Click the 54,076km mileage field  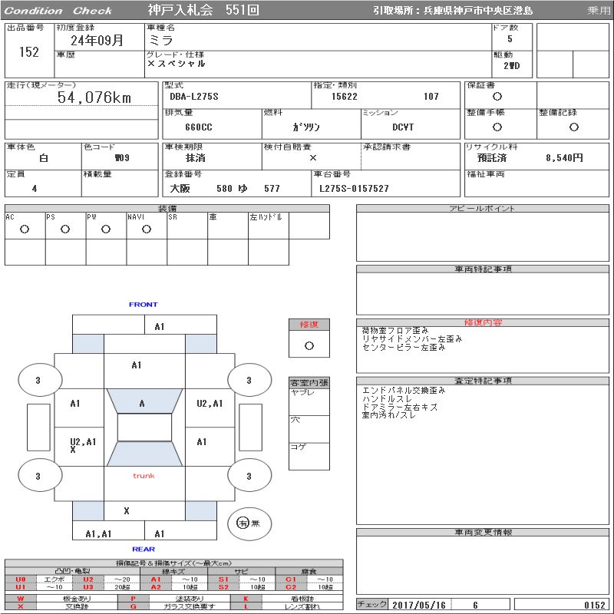94,97
